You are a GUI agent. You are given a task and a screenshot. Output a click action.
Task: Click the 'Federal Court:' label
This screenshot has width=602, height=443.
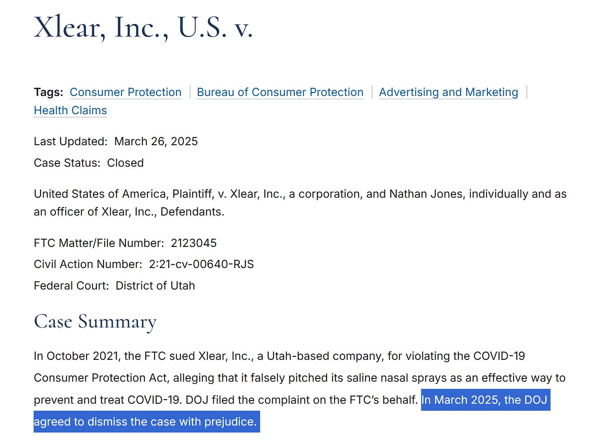(x=71, y=286)
